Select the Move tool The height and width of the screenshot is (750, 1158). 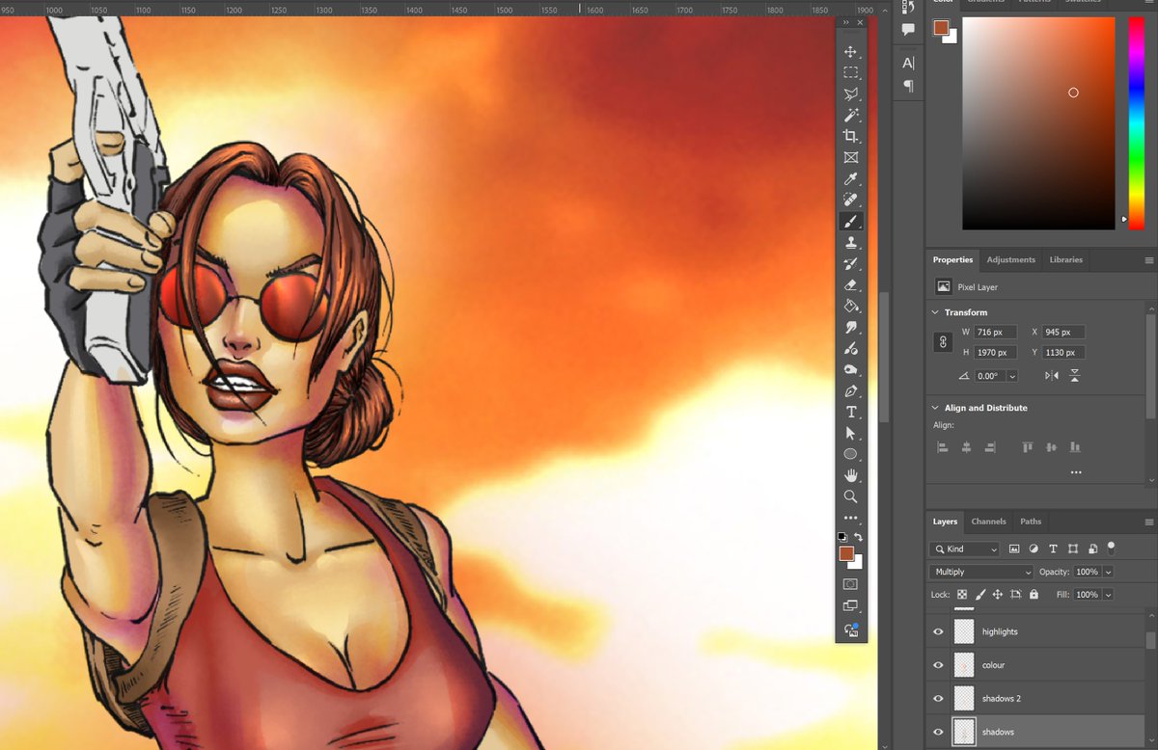click(850, 52)
